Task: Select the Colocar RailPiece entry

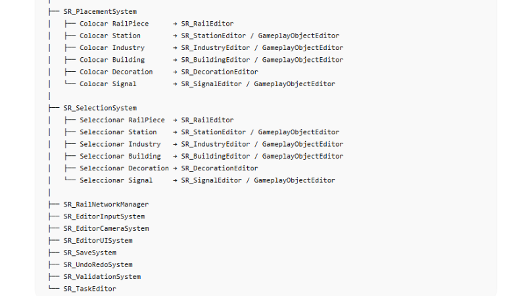Action: point(114,24)
